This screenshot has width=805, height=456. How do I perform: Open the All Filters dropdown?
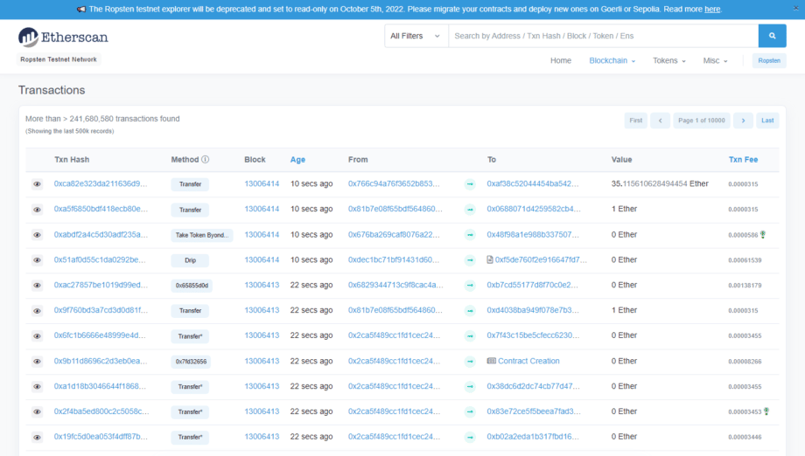(416, 36)
